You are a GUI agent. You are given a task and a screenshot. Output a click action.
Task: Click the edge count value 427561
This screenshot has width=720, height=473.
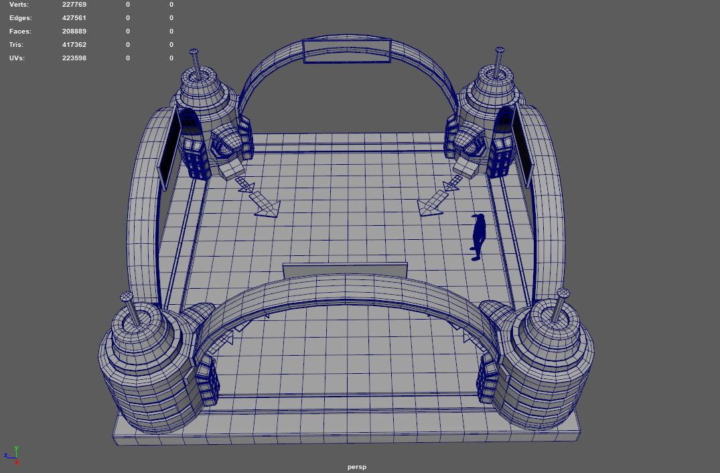[x=74, y=18]
